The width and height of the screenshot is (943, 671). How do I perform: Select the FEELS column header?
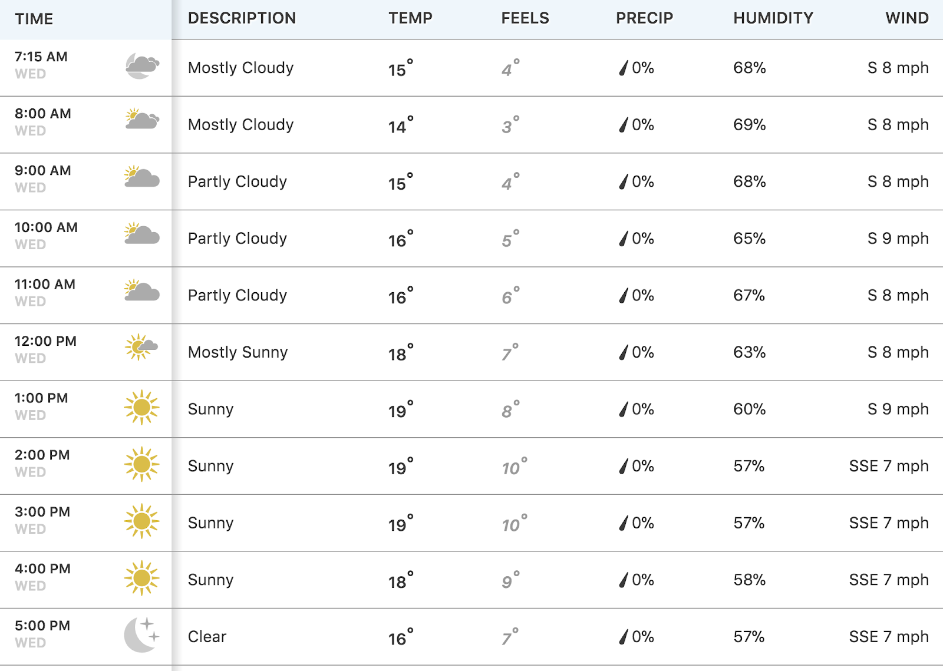tap(525, 18)
